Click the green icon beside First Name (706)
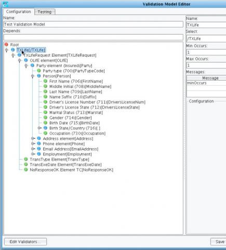The image size is (226, 250). (x=45, y=81)
